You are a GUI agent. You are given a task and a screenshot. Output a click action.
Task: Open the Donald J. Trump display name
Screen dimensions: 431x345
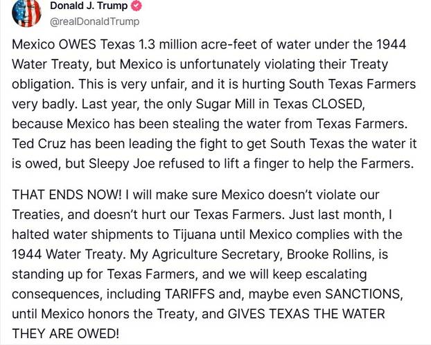tap(89, 6)
